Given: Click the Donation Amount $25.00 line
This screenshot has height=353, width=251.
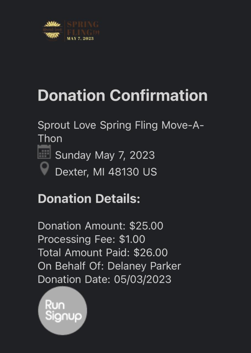Looking at the screenshot, I should click(x=100, y=226).
